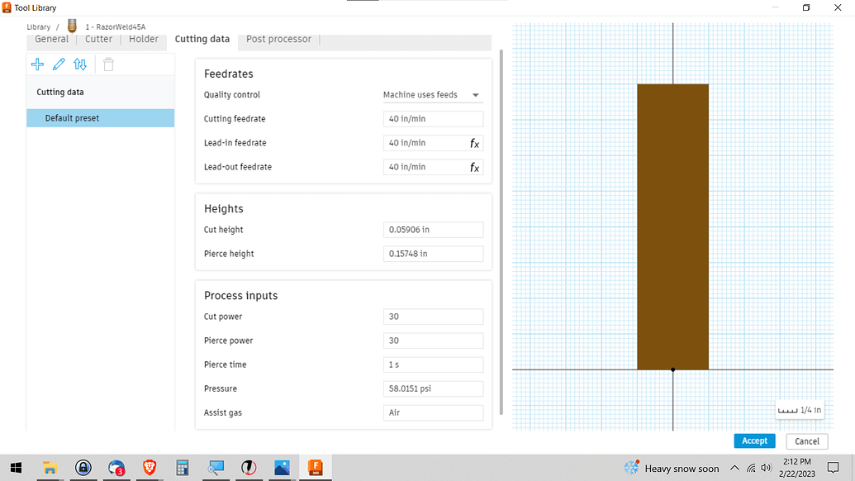Viewport: 855px width, 481px height.
Task: Click the reorder arrows icon
Action: [80, 64]
